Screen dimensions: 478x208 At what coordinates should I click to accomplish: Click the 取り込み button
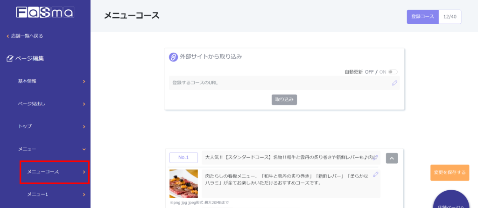[284, 99]
